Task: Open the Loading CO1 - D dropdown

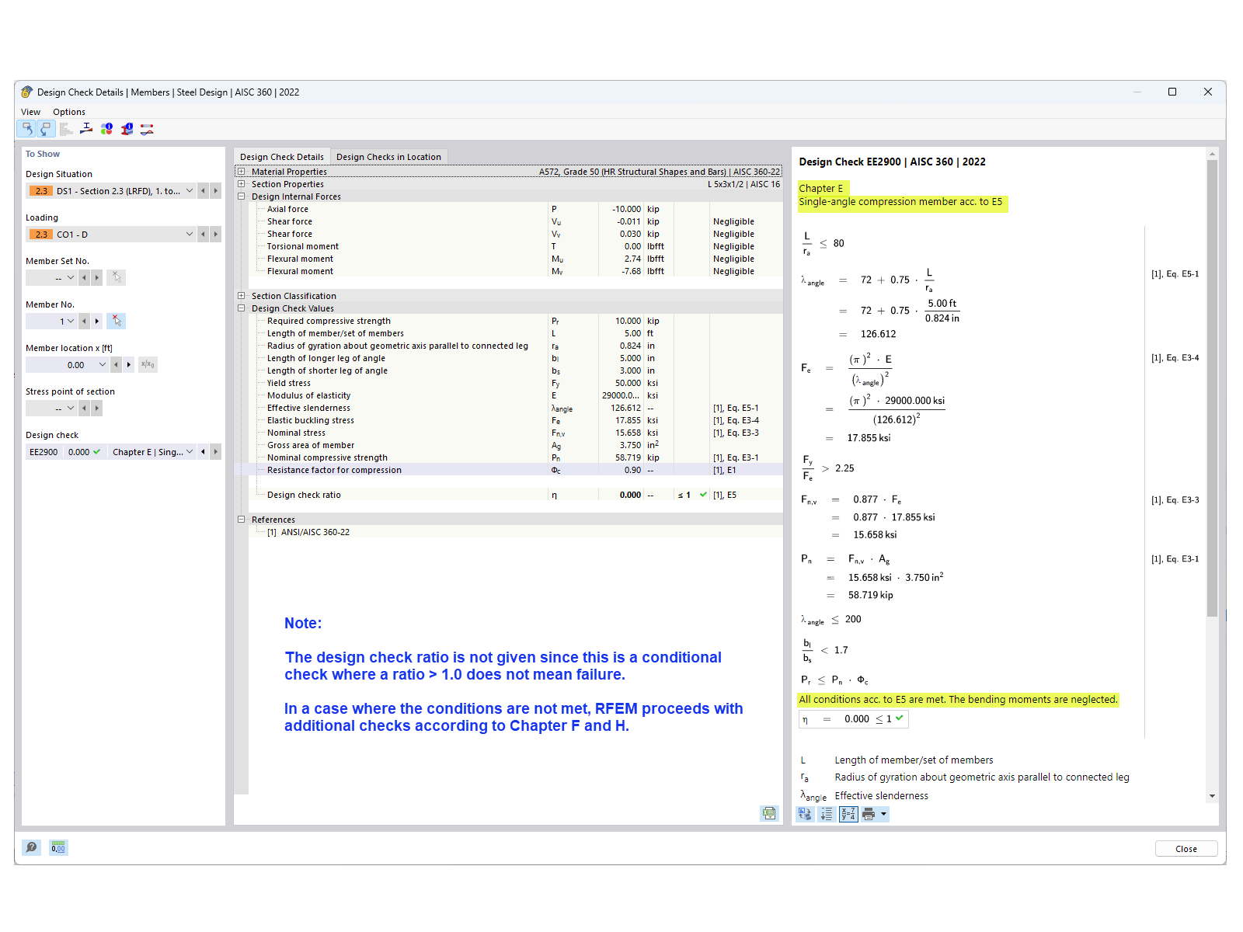Action: [x=190, y=234]
